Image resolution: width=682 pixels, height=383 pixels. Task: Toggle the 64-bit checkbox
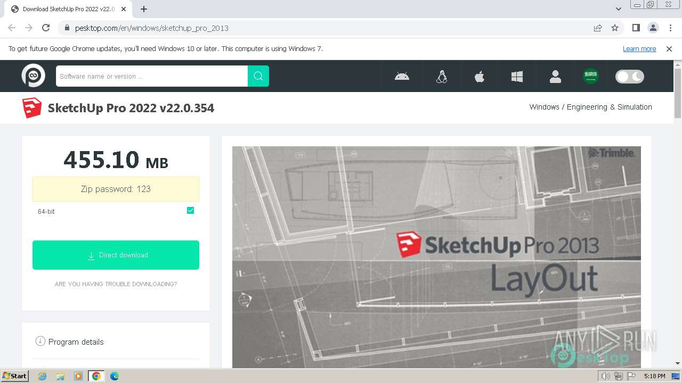[x=190, y=211]
